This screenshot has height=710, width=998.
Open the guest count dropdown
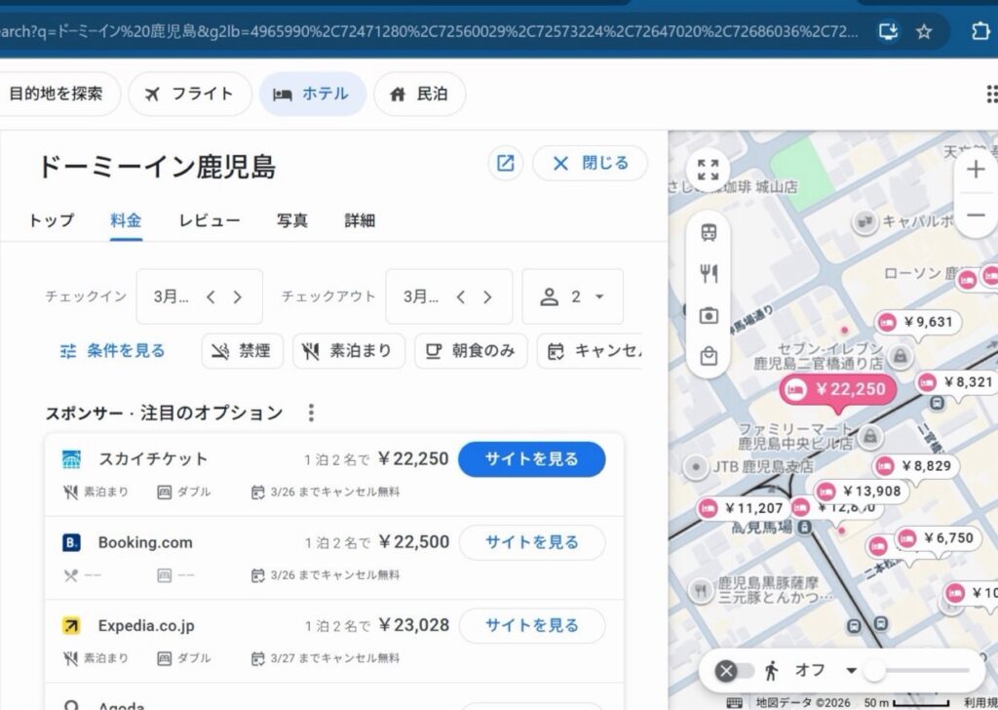573,296
